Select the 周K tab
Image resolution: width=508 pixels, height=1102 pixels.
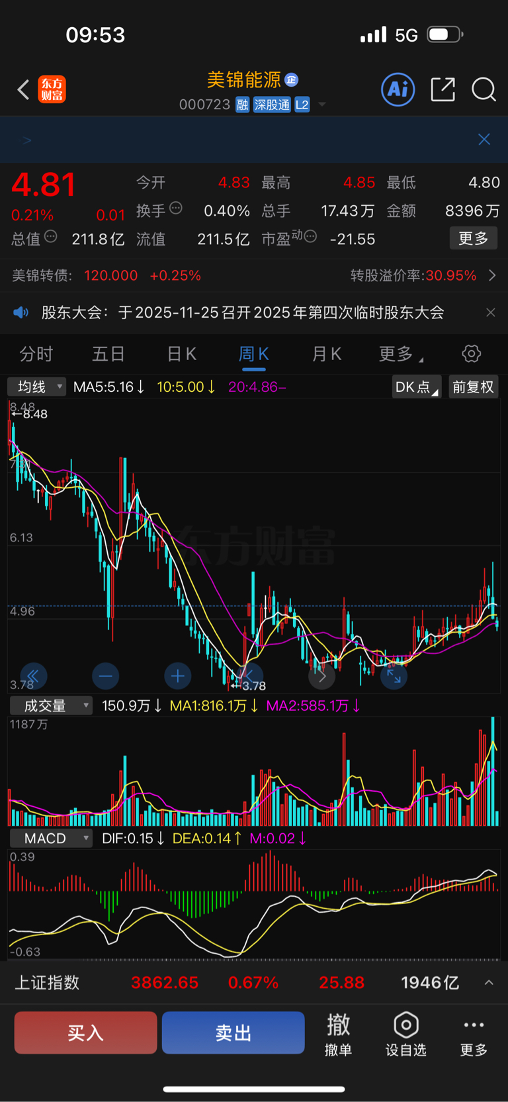(253, 354)
